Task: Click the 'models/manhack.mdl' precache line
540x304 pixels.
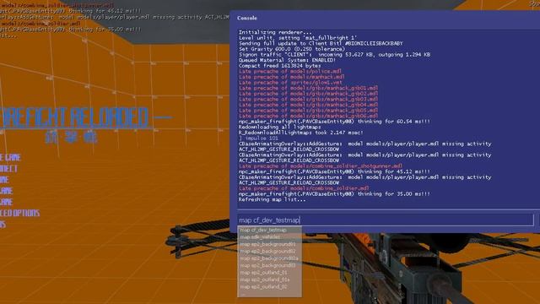Action: point(292,77)
